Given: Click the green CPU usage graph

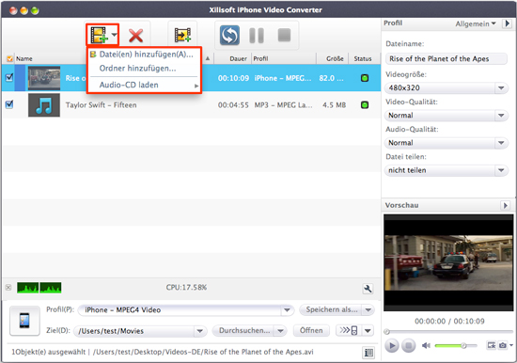Looking at the screenshot, I should point(39,288).
